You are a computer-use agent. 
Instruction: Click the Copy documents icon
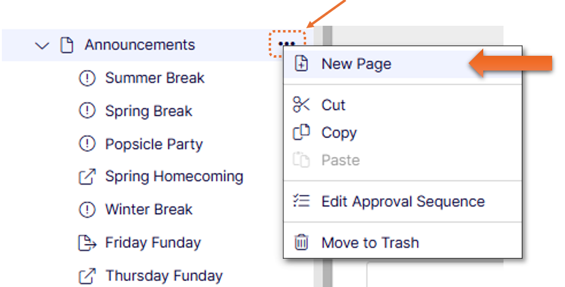301,132
